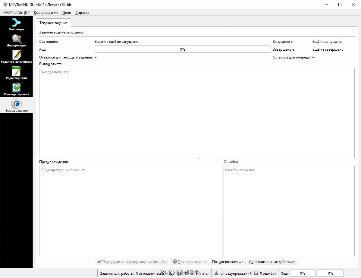Select the Информация info tool icon
This screenshot has height=278, width=361.
(16, 40)
